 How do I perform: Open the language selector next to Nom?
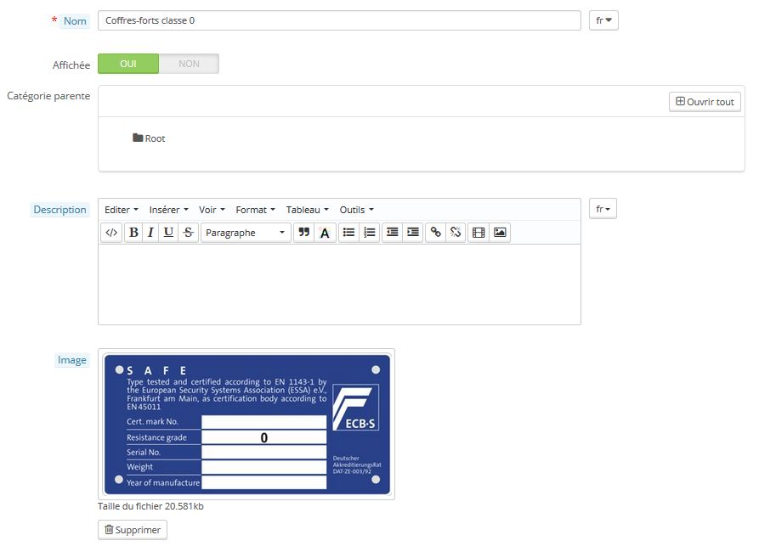(603, 20)
